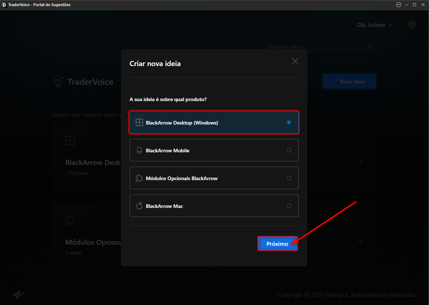
Task: Click the Criar nova ideia dialog title
Action: [155, 64]
